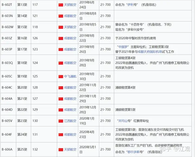Click the China flag icon in row B-604C
The image size is (195, 157).
61,88
